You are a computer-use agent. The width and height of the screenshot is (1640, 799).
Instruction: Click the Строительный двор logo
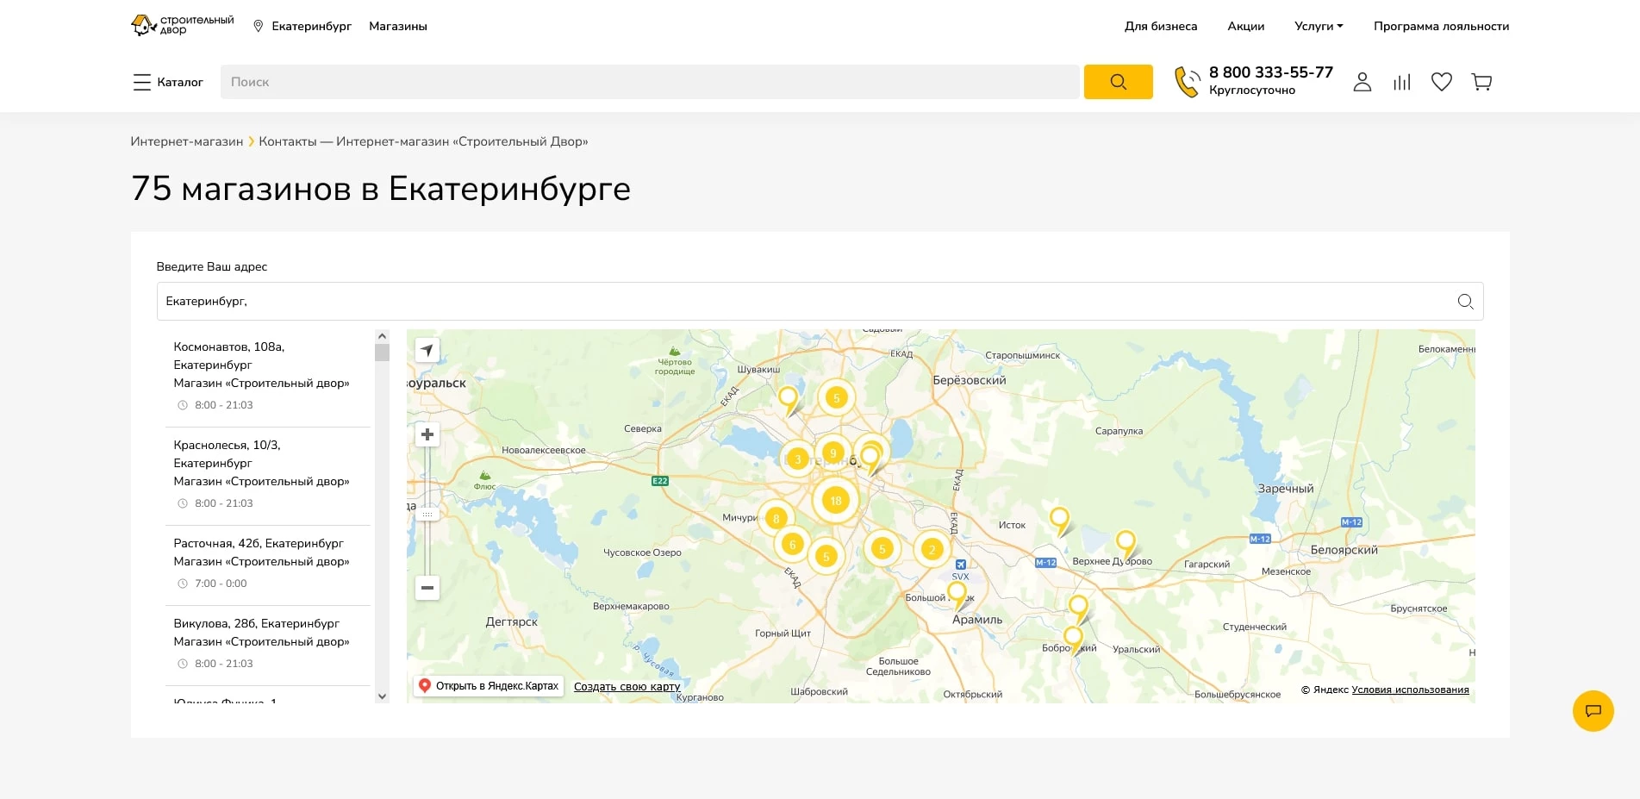182,25
